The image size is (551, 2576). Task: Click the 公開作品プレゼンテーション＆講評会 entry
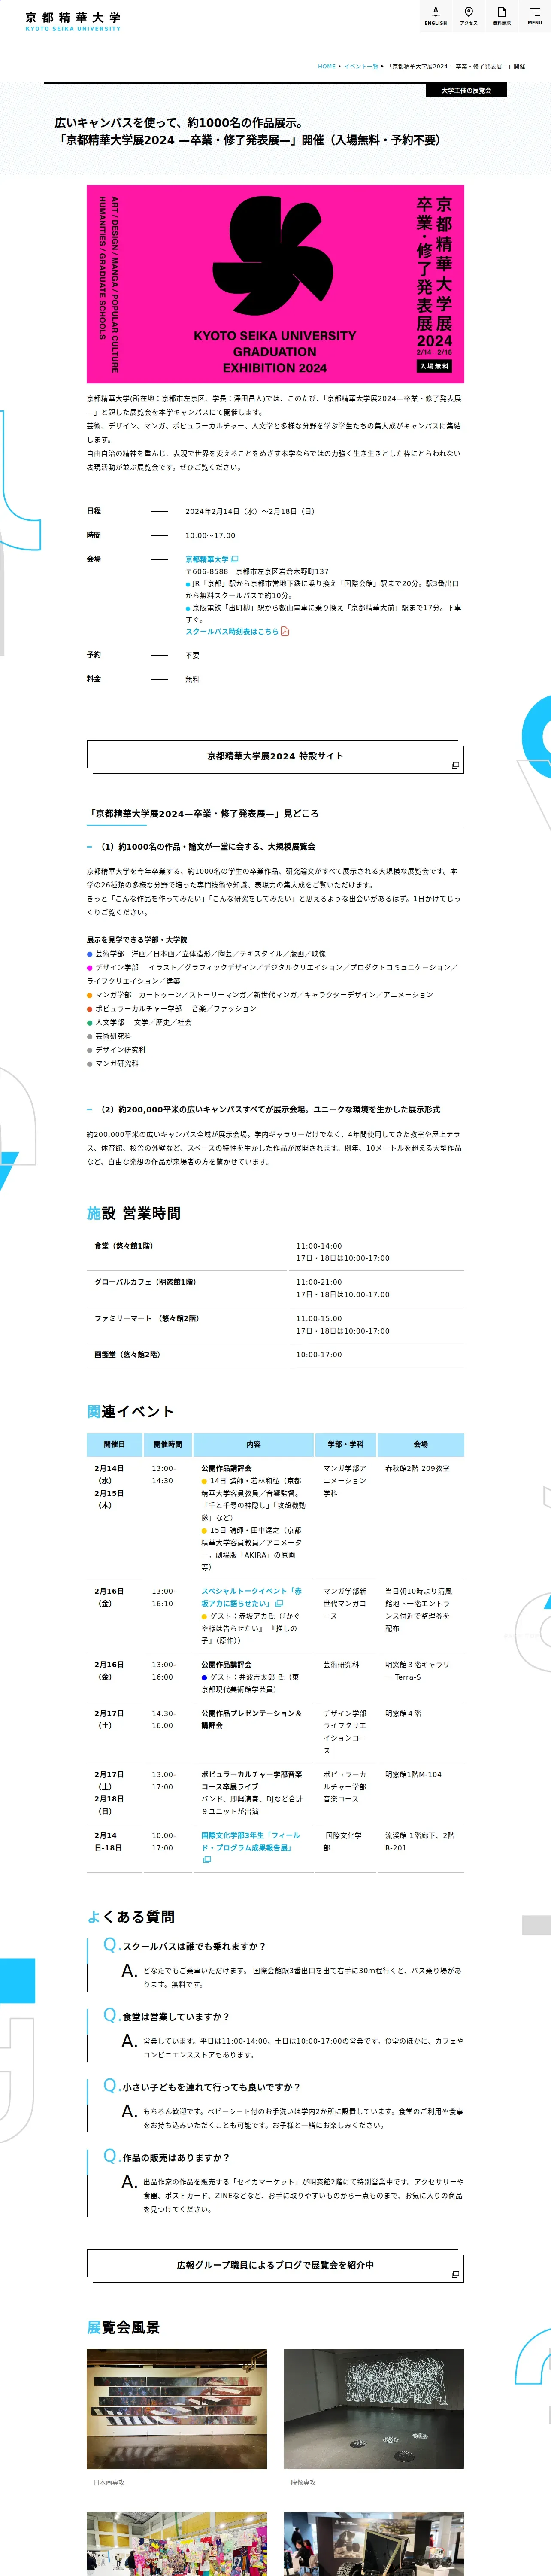click(x=251, y=1719)
